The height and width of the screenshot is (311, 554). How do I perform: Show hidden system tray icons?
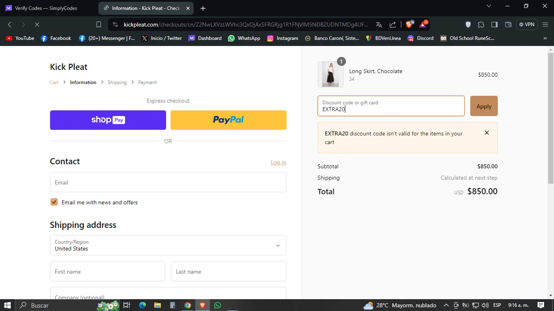pos(446,305)
